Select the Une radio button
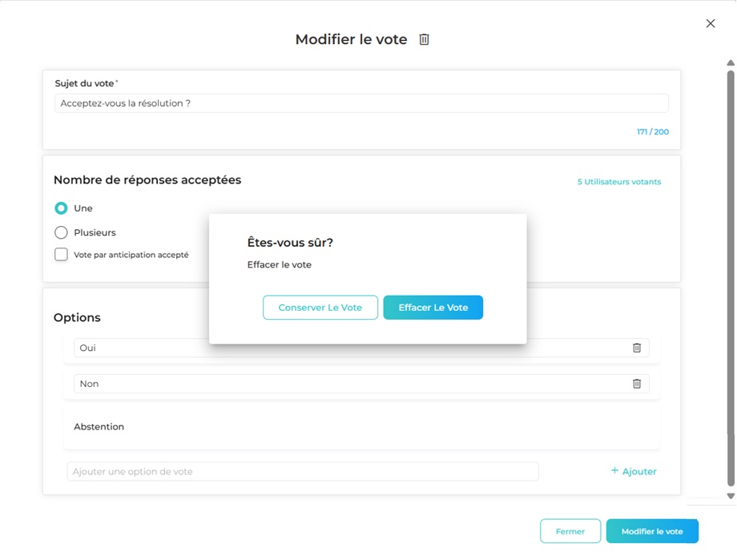 (x=61, y=208)
